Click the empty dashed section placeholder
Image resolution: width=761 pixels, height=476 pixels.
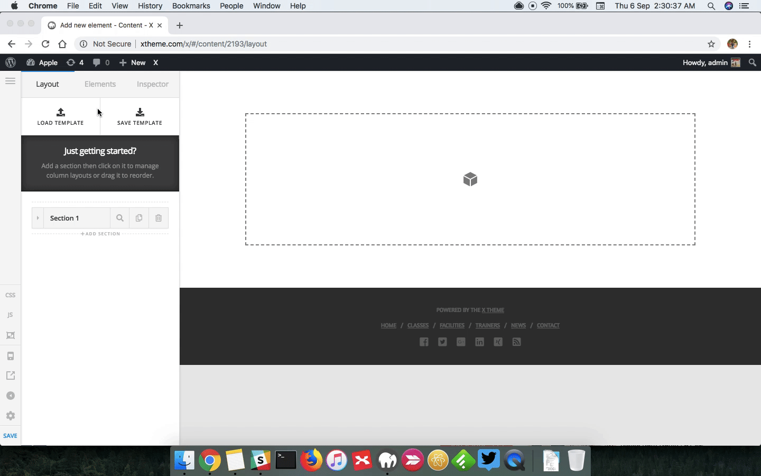(x=470, y=179)
